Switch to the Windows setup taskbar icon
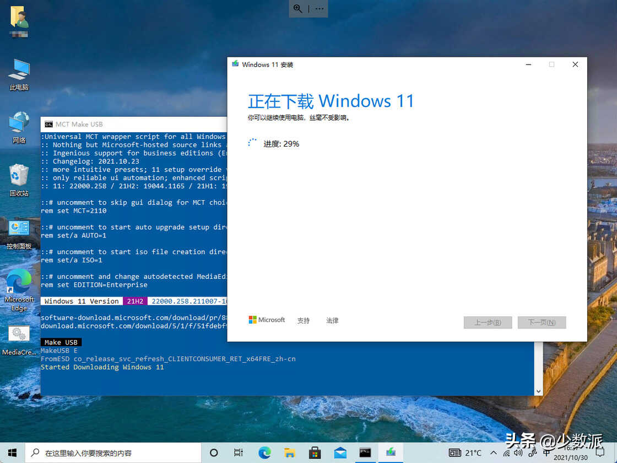The image size is (617, 463). coord(391,453)
